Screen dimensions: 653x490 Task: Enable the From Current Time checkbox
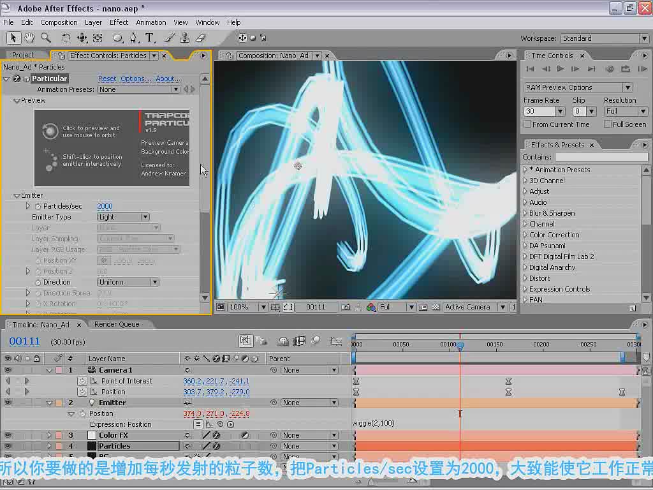[x=527, y=124]
